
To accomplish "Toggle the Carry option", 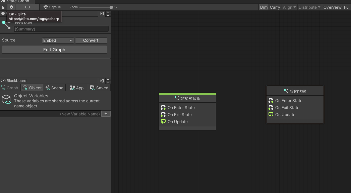I will tap(275, 7).
